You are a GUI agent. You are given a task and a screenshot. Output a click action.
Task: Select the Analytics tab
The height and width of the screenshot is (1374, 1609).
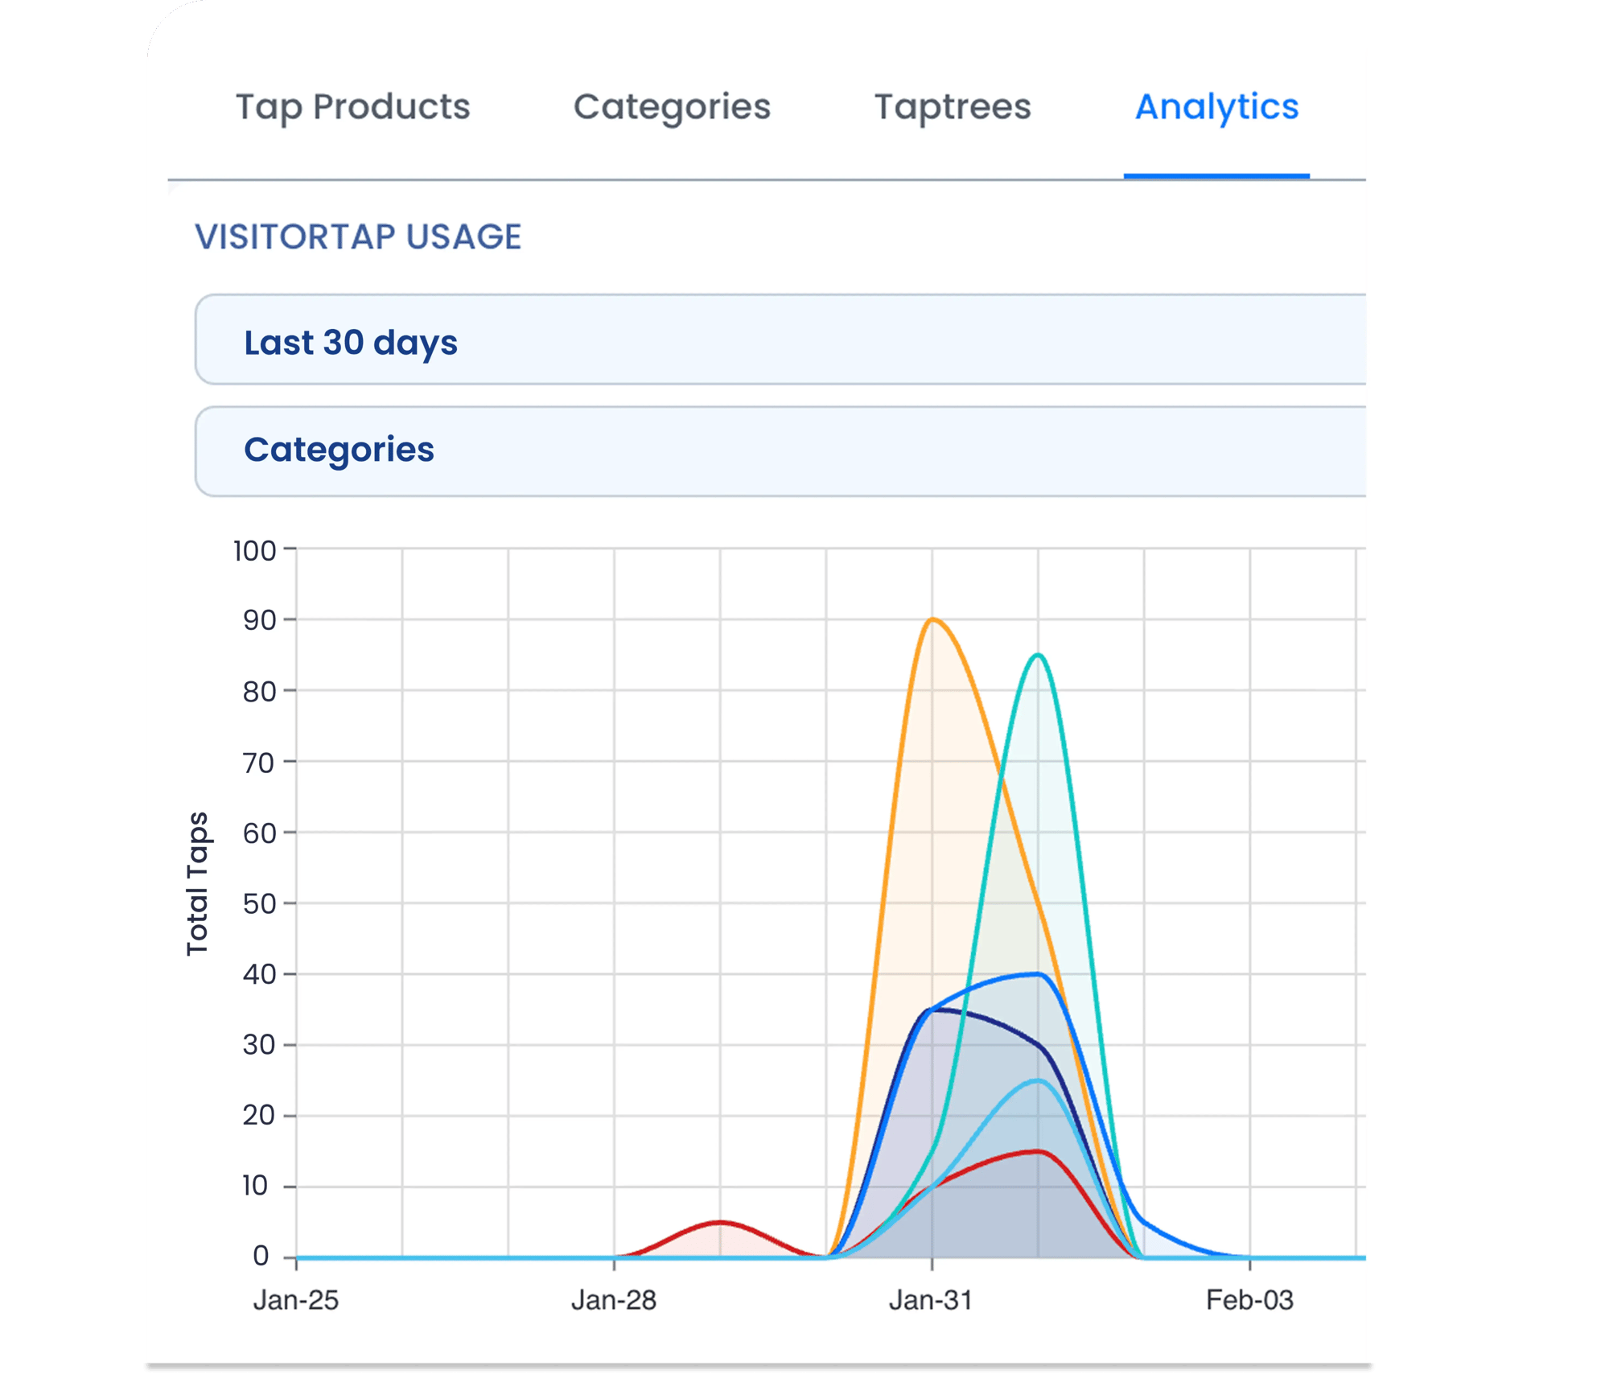pos(1216,107)
